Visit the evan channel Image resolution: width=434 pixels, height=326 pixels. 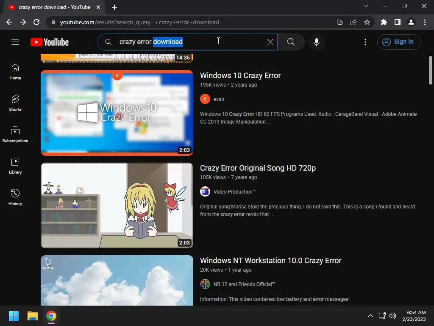click(x=219, y=99)
